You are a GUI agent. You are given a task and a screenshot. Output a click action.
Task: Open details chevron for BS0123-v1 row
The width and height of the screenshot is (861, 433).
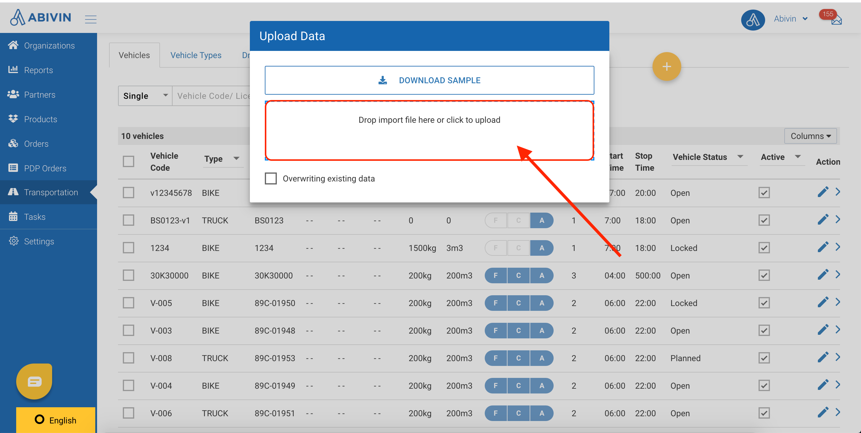(838, 220)
